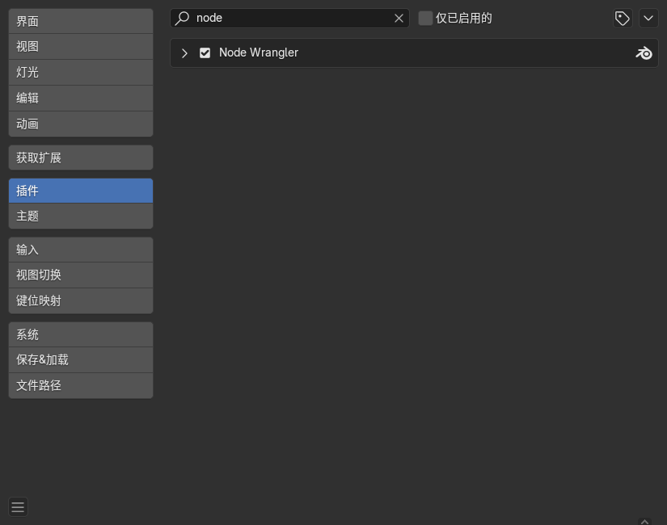The width and height of the screenshot is (667, 525).
Task: Open the 文件路径 section
Action: (81, 385)
